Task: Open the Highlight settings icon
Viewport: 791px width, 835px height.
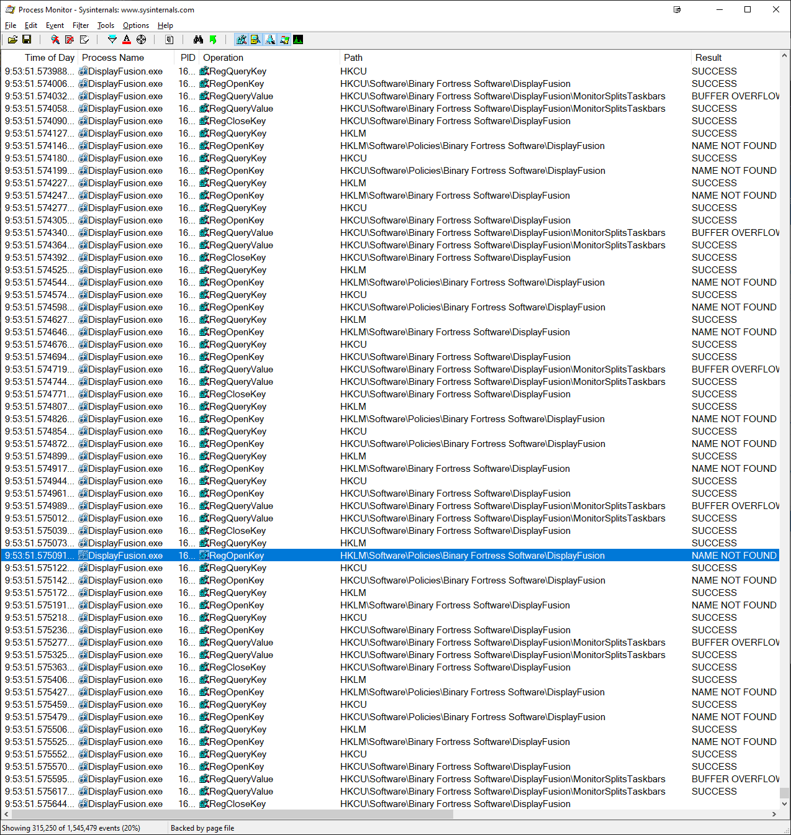Action: (127, 40)
